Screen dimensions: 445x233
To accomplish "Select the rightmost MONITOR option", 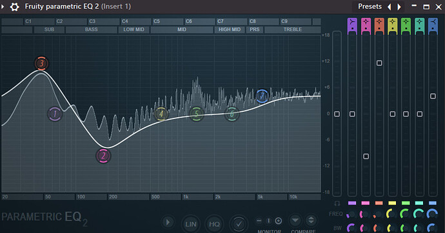I will coord(279,221).
